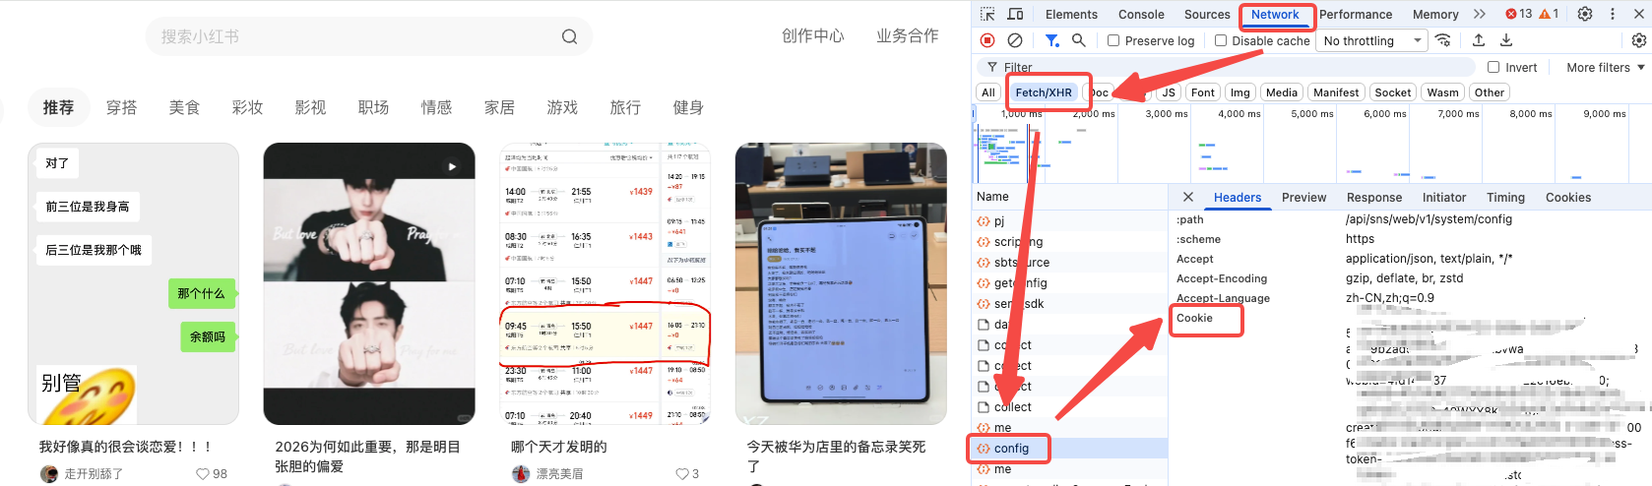Open the Response tab of request
Image resolution: width=1652 pixels, height=486 pixels.
point(1374,197)
